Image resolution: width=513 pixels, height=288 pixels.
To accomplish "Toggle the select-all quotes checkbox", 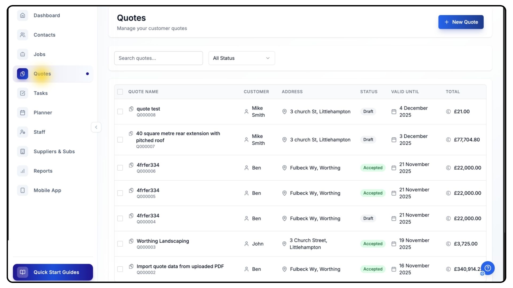I will pos(120,92).
